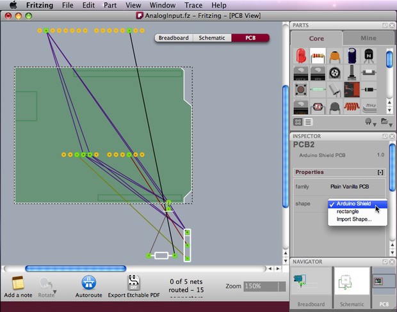
Task: Click the Parts bin scroll down arrow
Action: click(x=390, y=110)
